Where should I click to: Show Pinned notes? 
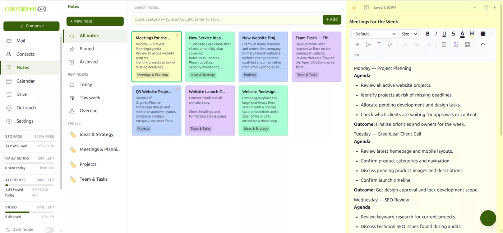(x=95, y=49)
